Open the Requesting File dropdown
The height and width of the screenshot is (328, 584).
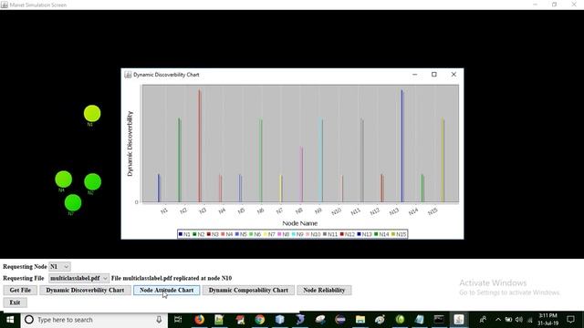[x=78, y=278]
